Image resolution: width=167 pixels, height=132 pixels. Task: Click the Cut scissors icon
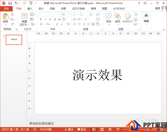[x=12, y=14]
